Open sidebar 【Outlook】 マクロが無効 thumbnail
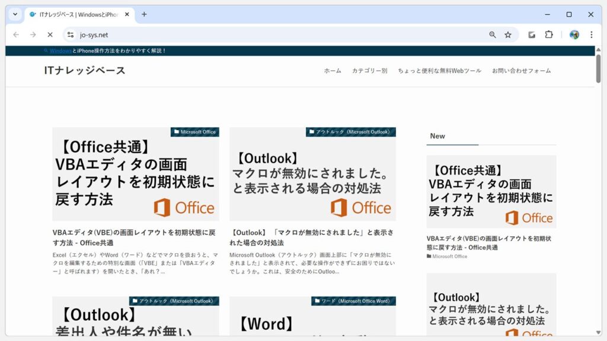This screenshot has height=341, width=607. click(491, 305)
